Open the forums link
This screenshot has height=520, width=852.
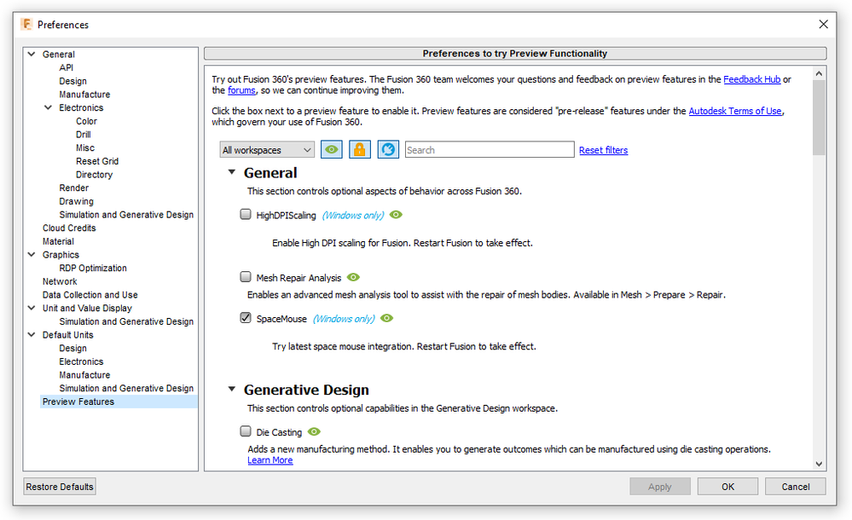[241, 90]
